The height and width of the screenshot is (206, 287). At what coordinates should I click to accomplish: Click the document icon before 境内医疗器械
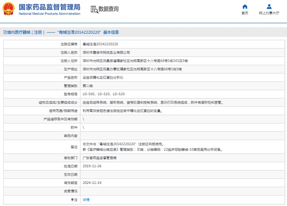5,32
